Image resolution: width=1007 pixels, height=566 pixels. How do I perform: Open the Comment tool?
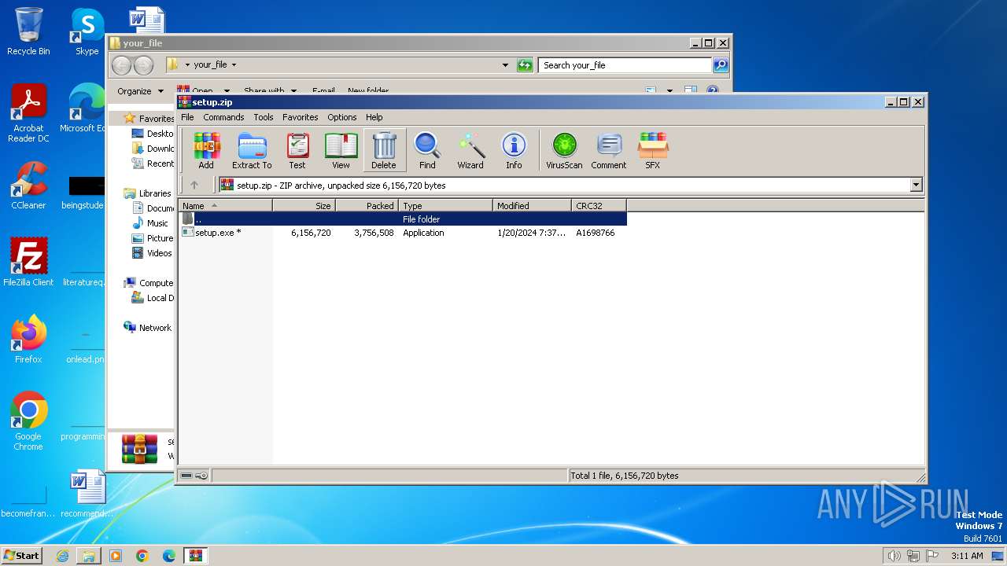(609, 150)
